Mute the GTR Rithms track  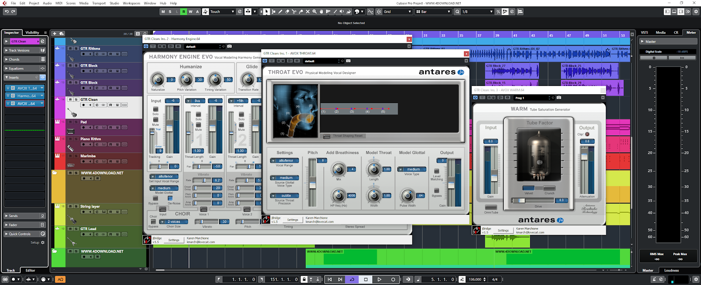coord(70,49)
